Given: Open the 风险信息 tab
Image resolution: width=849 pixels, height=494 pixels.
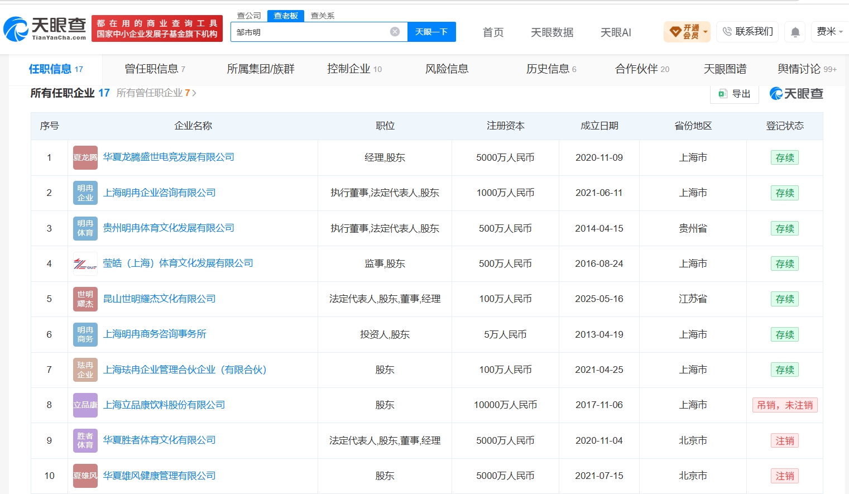Looking at the screenshot, I should [x=447, y=69].
